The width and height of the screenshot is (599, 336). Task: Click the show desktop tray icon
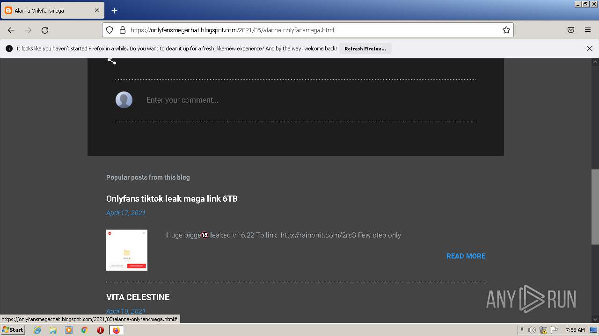click(x=593, y=330)
